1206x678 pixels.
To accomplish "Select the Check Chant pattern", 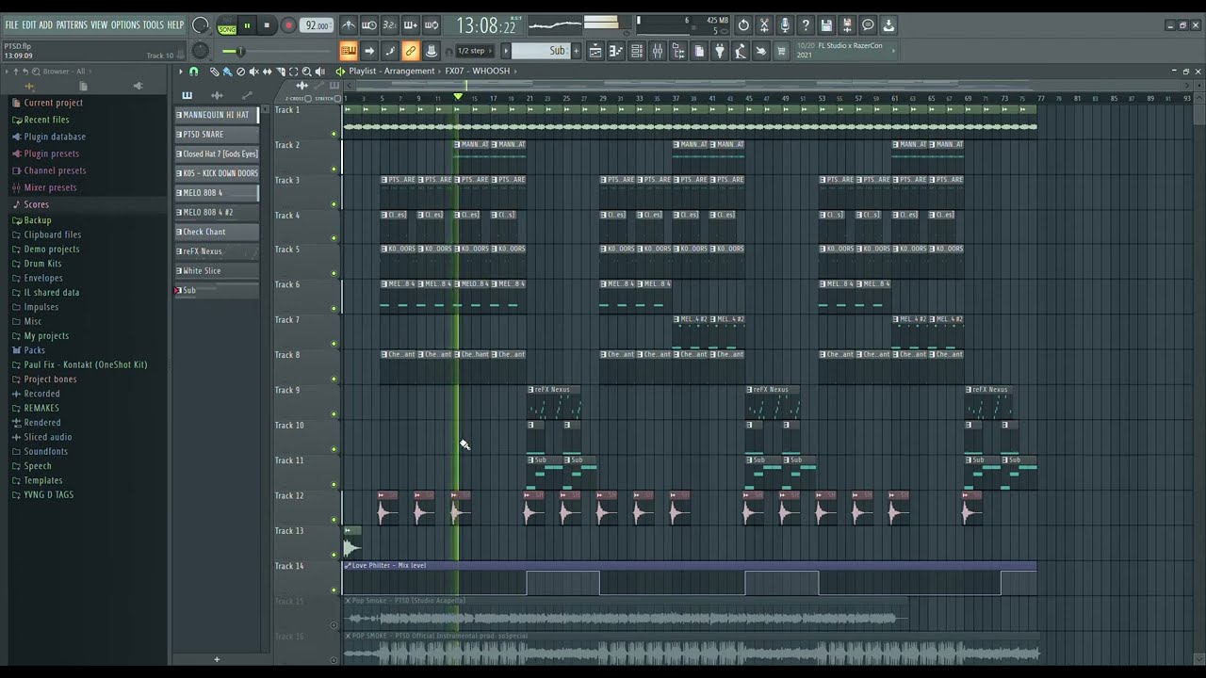I will click(216, 232).
